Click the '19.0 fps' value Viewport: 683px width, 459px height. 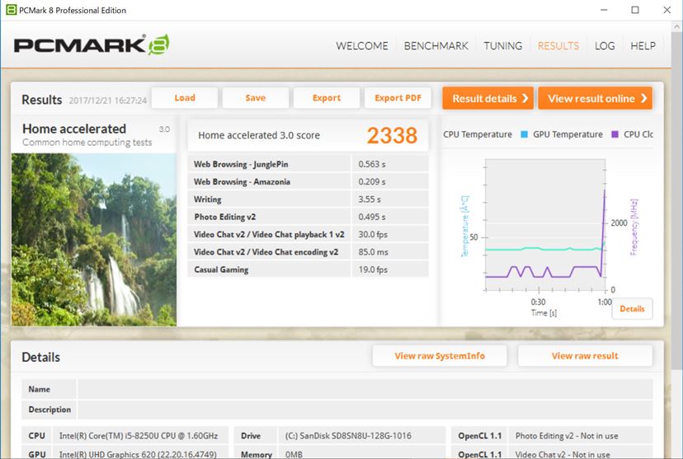click(373, 269)
